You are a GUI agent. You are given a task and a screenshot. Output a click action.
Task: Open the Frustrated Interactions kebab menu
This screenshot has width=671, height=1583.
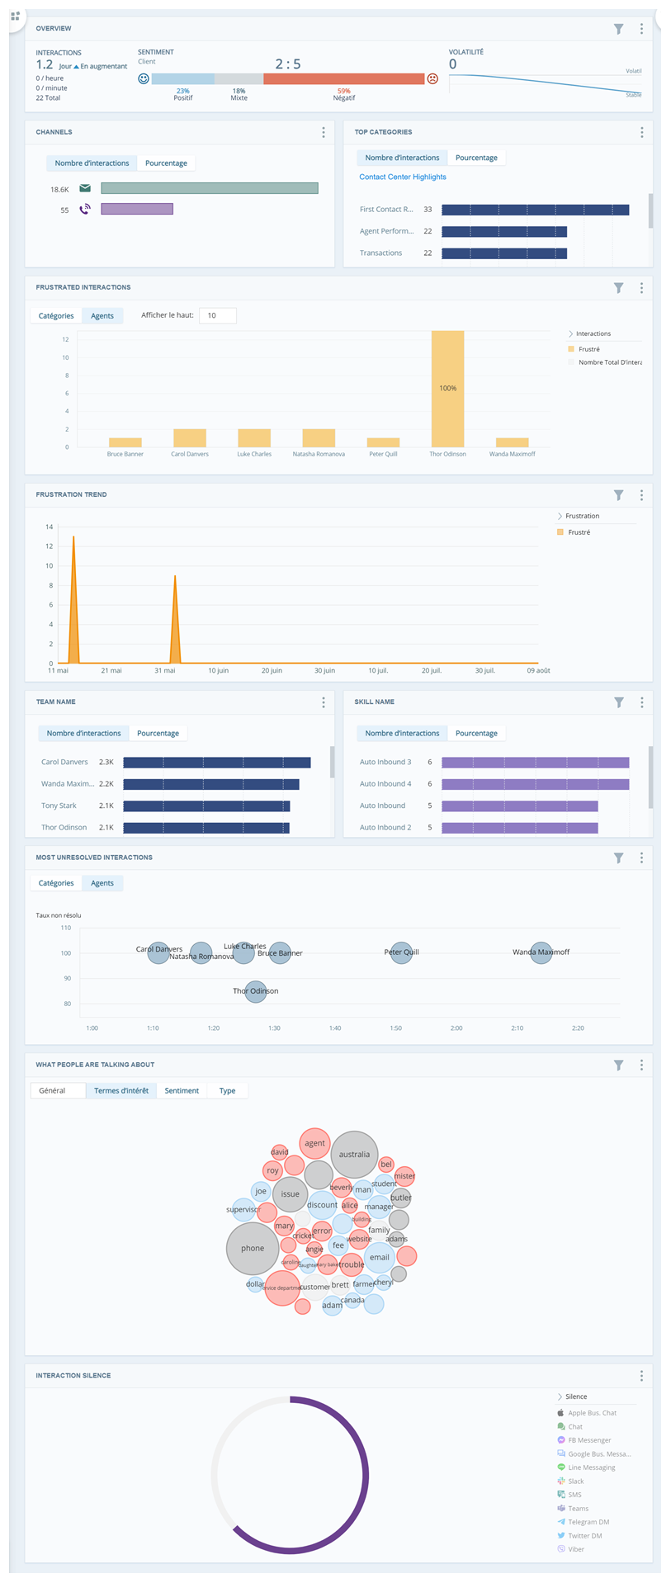point(641,288)
